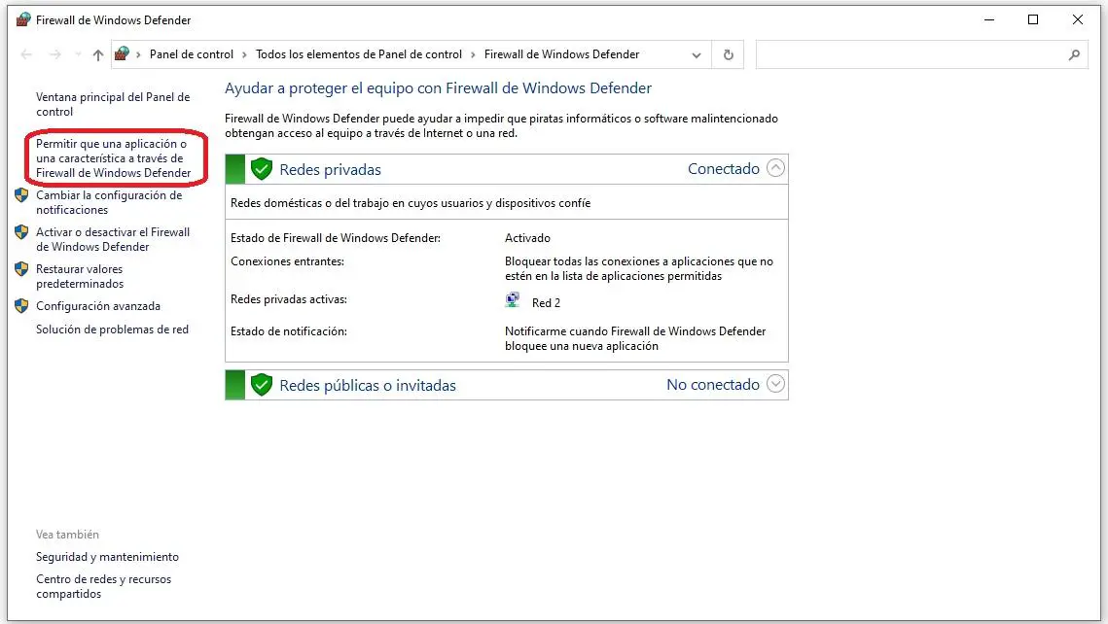This screenshot has height=624, width=1108.
Task: Open address bar history dropdown
Action: tap(697, 55)
